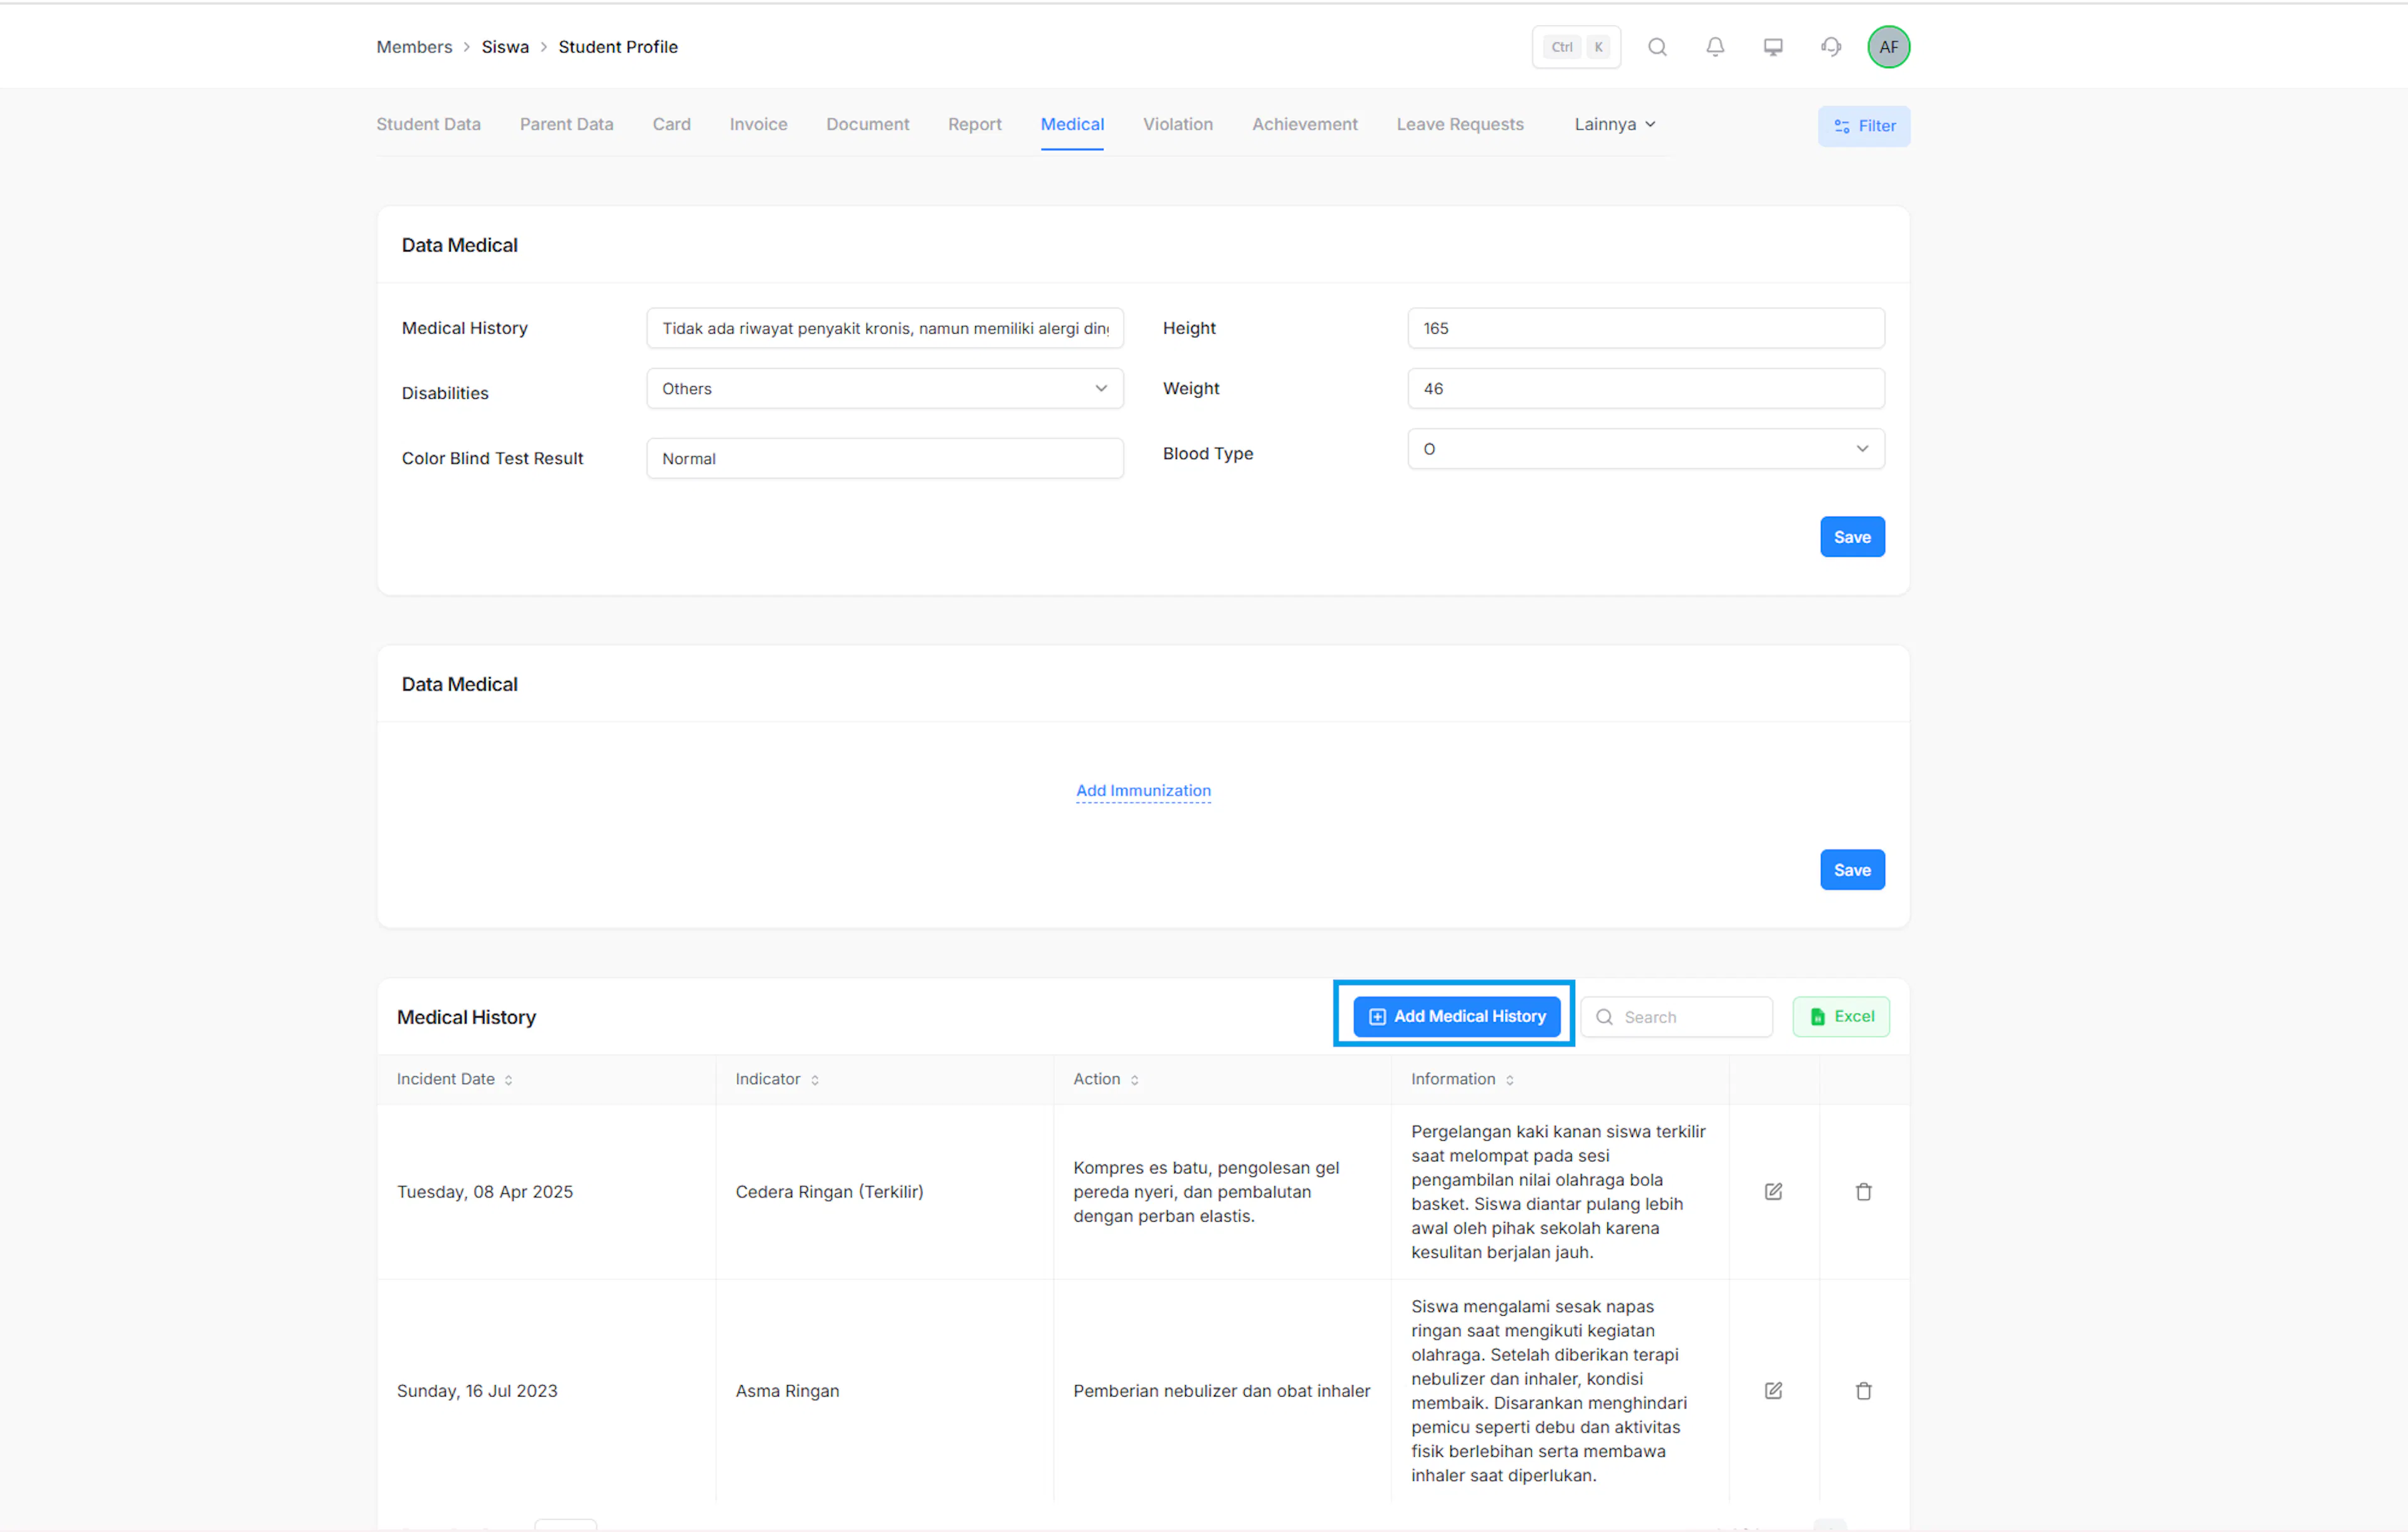Open the notifications bell icon
The width and height of the screenshot is (2408, 1532).
tap(1715, 47)
